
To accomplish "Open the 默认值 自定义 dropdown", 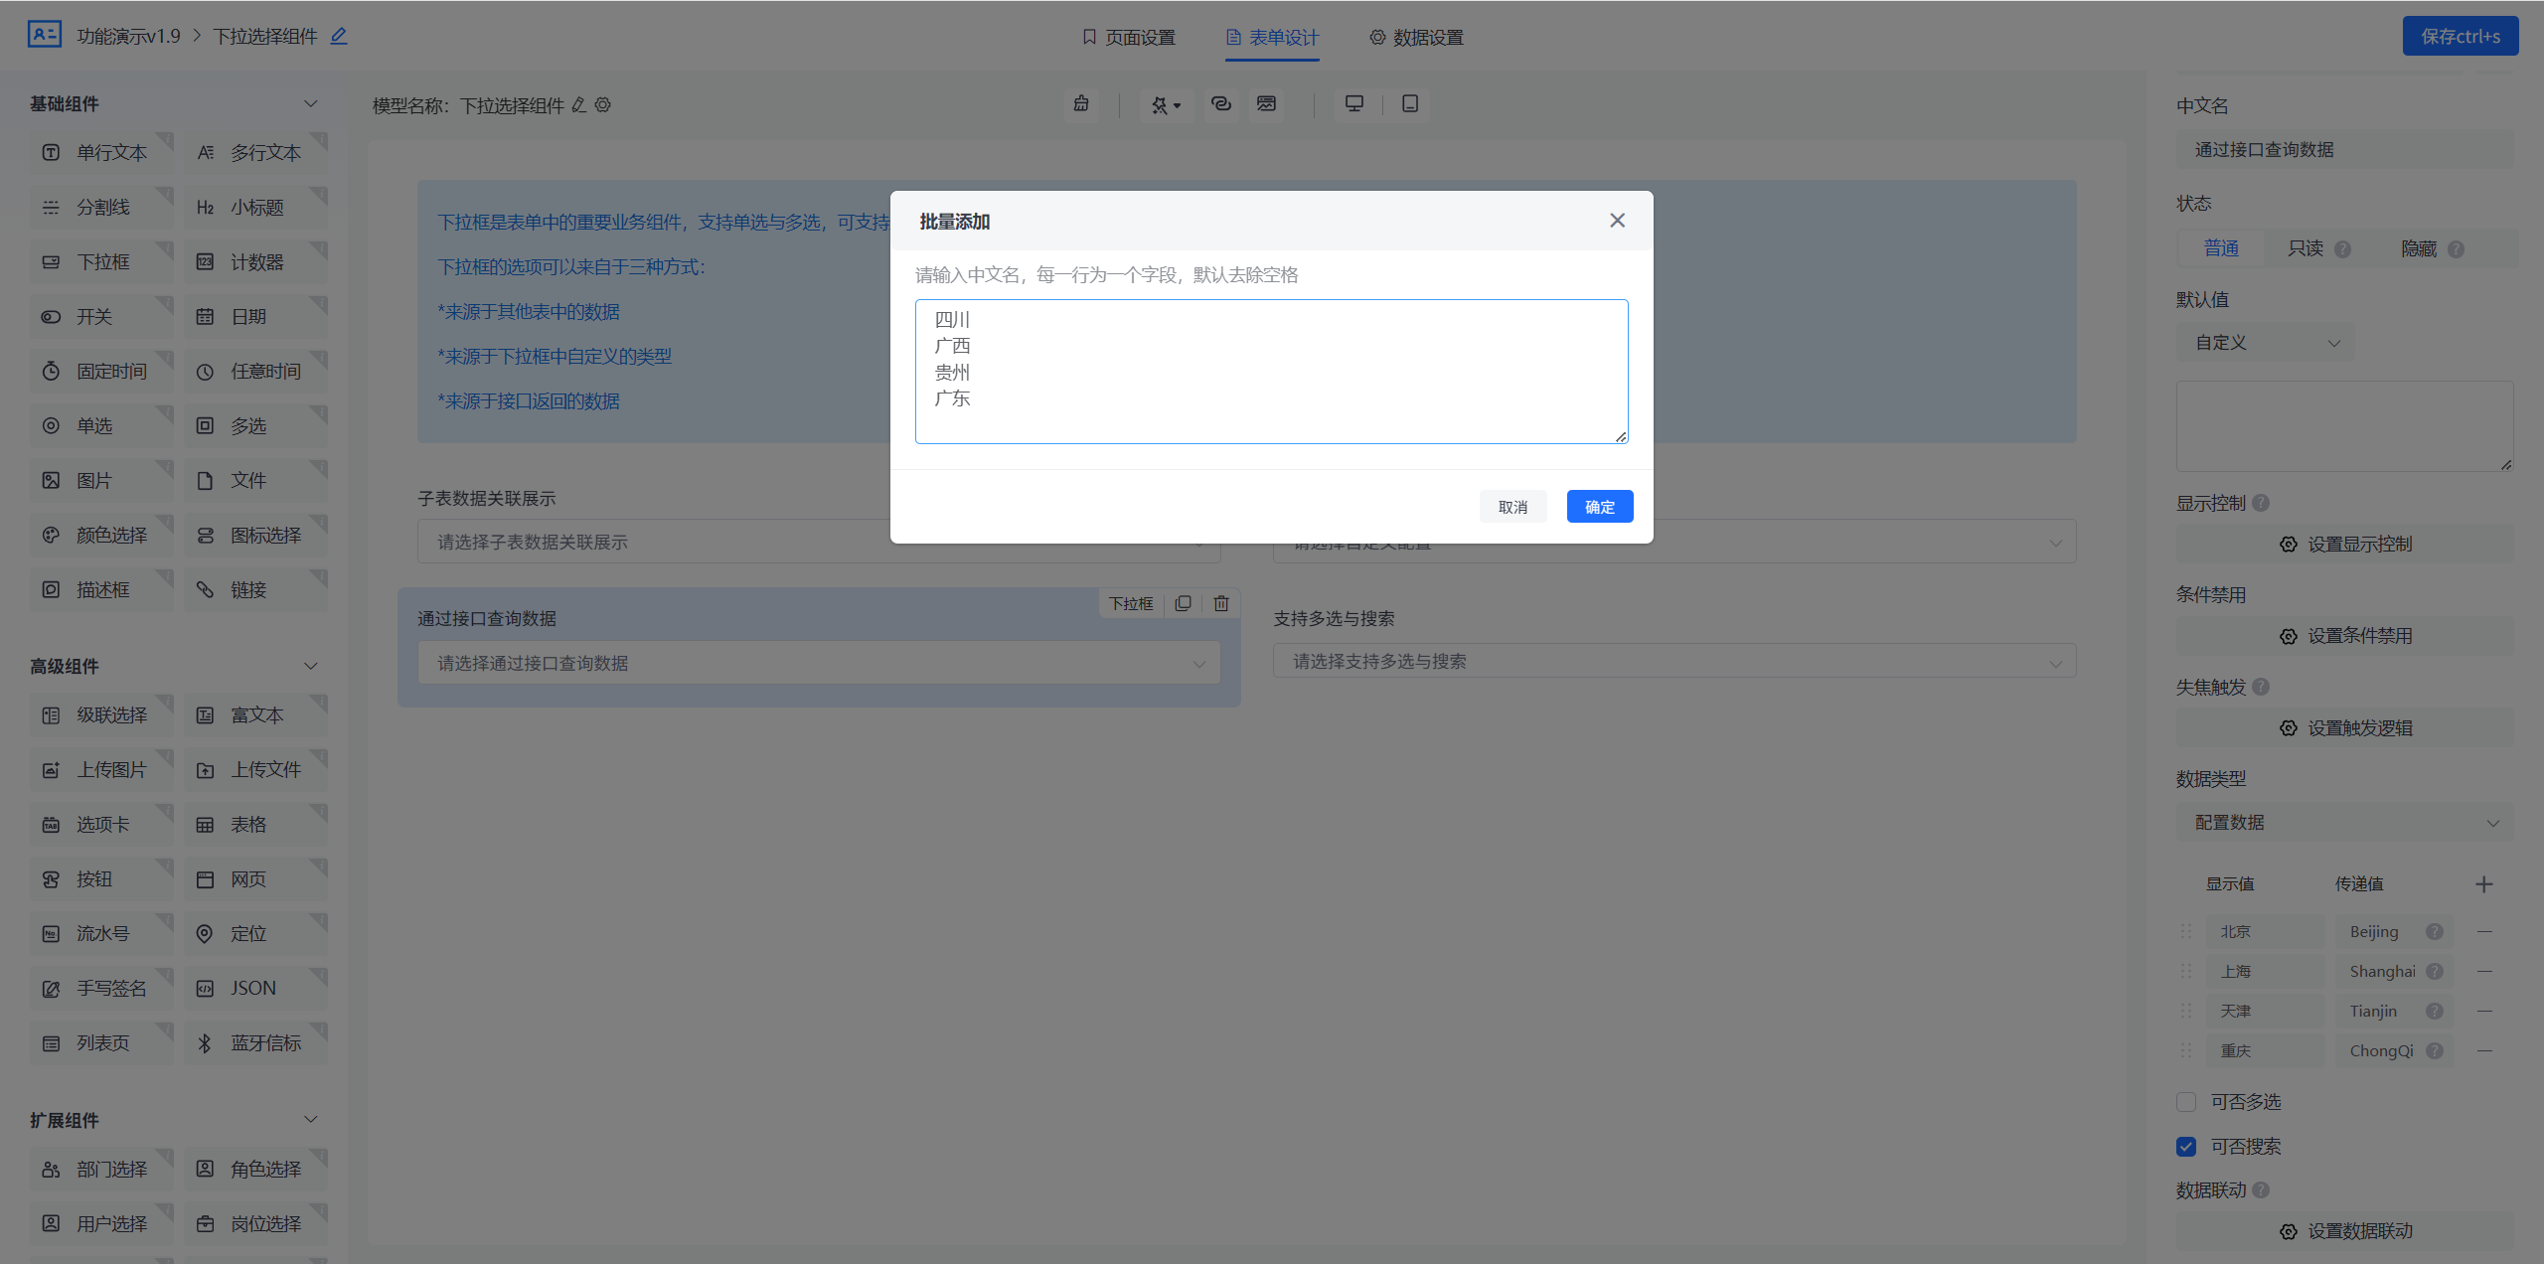I will pos(2264,342).
